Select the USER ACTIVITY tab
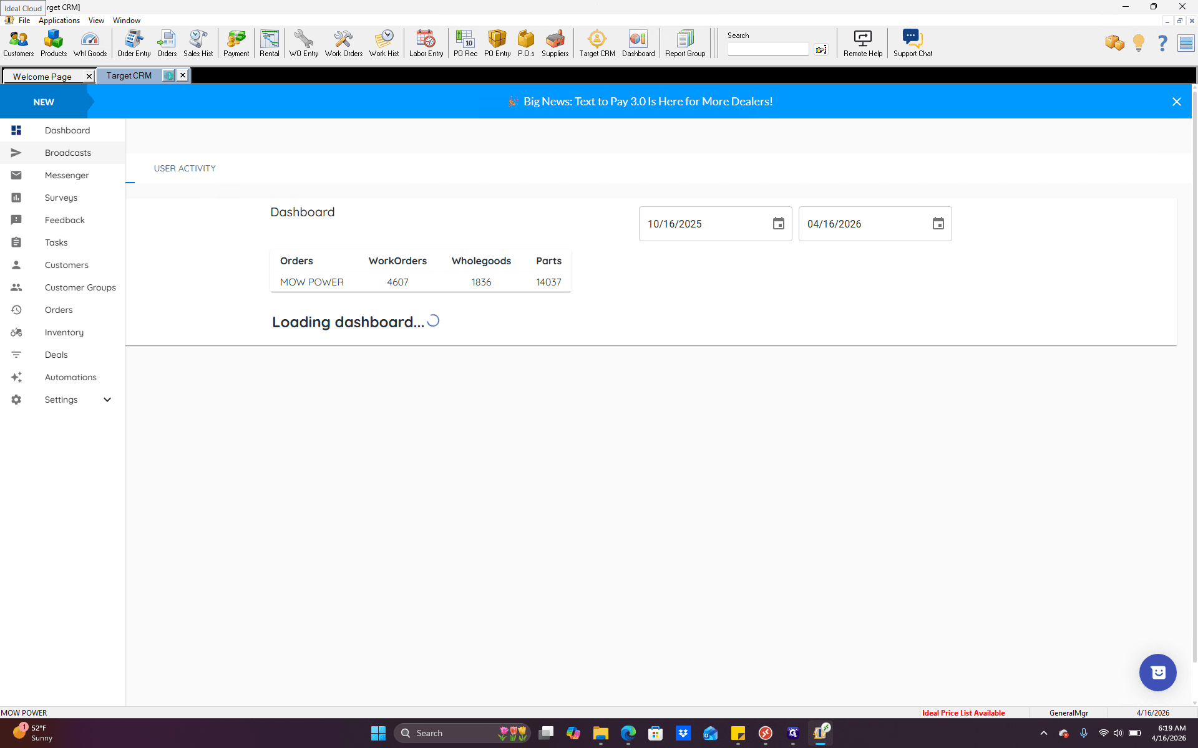 [x=185, y=168]
